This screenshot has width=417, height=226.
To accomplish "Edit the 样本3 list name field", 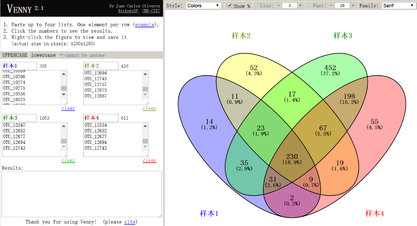I will coord(20,118).
